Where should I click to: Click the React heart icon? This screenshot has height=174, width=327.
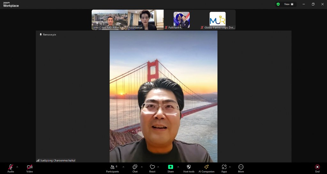[152, 168]
